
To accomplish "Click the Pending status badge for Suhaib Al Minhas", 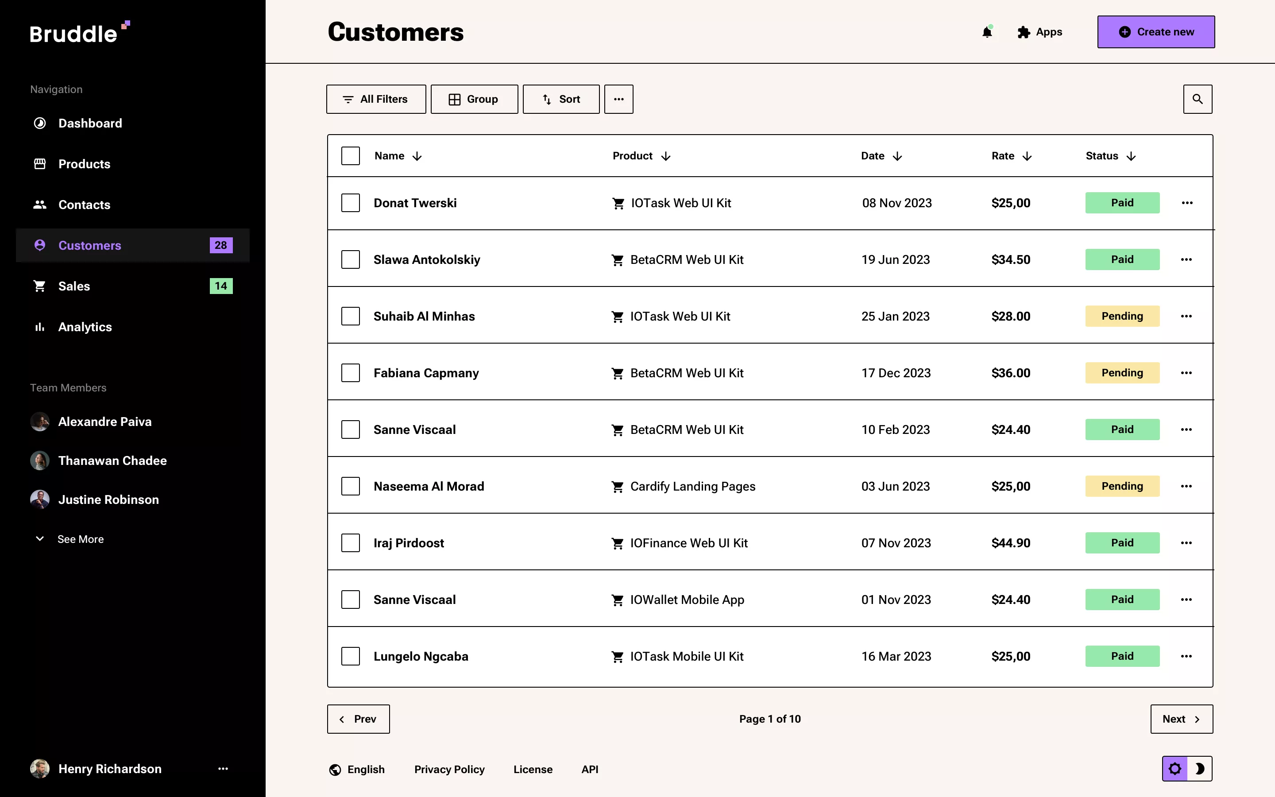I will point(1122,316).
